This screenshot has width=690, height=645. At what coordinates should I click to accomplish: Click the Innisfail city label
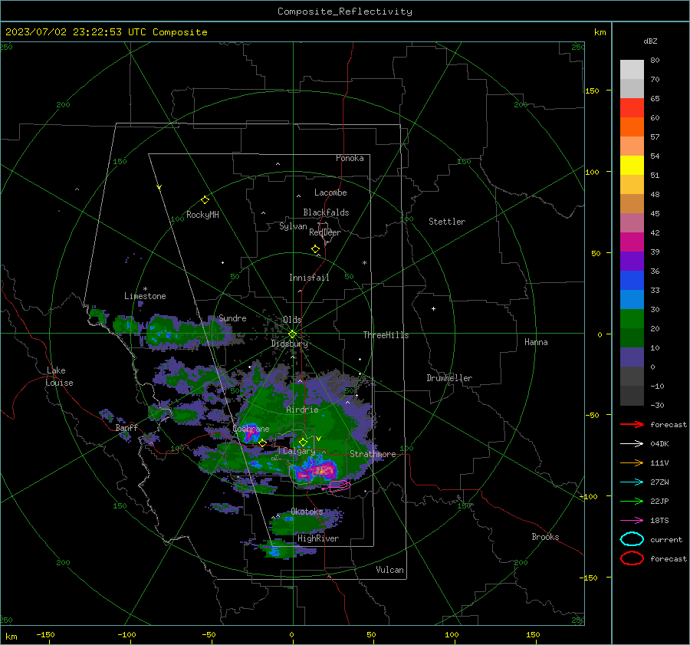click(309, 278)
